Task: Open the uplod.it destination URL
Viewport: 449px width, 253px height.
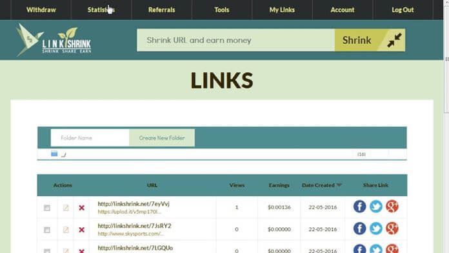Action: click(x=130, y=212)
